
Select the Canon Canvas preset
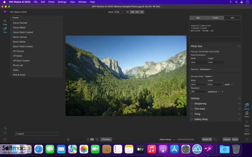point(20,23)
